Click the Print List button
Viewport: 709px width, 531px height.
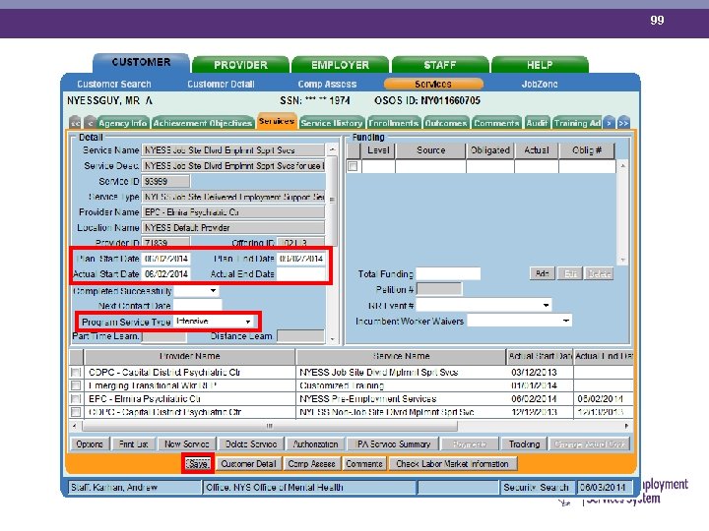(133, 444)
